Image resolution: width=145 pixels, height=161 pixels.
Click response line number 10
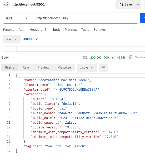point(8,118)
